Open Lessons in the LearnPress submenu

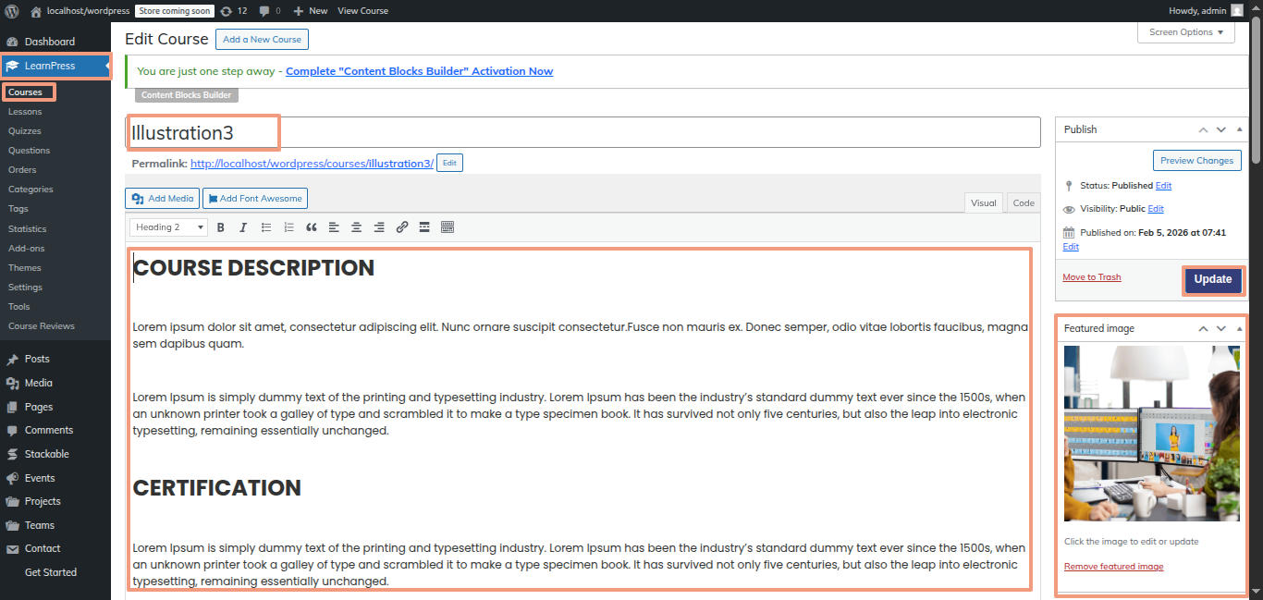pos(25,112)
